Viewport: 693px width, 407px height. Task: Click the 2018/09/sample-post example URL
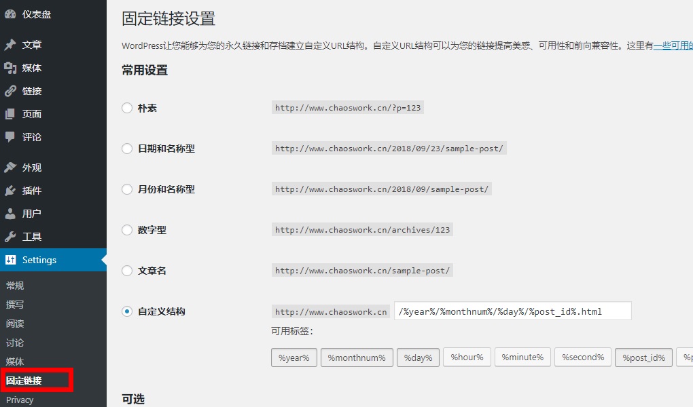coord(382,189)
